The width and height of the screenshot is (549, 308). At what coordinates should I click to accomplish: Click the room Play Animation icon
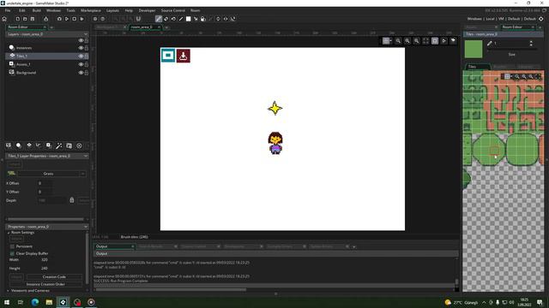coord(444,41)
